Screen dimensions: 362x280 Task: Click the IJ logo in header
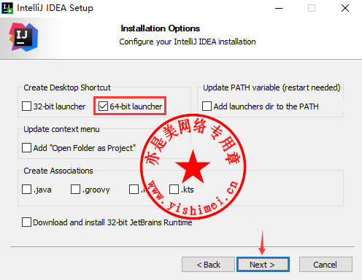[x=23, y=37]
